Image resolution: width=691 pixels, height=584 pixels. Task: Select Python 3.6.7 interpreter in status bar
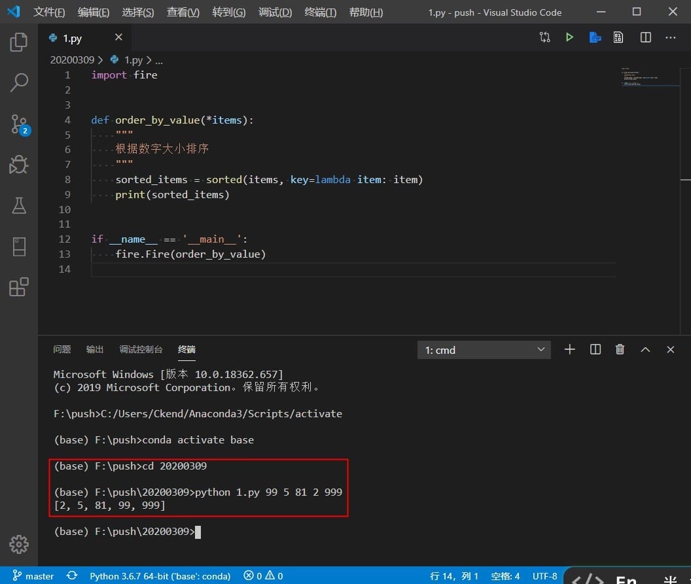[x=160, y=576]
